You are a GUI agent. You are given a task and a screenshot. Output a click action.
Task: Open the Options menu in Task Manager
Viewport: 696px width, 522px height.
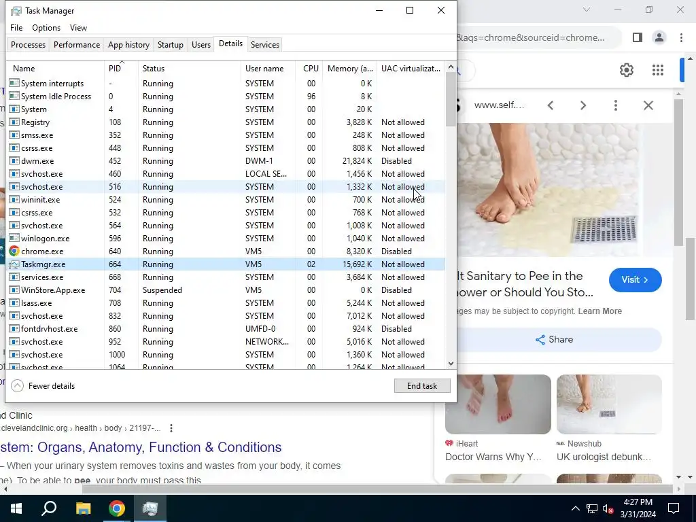click(x=46, y=27)
